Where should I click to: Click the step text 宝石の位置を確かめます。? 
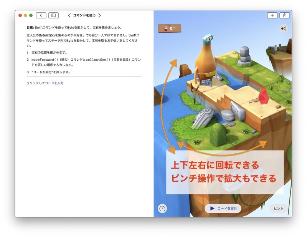point(50,53)
